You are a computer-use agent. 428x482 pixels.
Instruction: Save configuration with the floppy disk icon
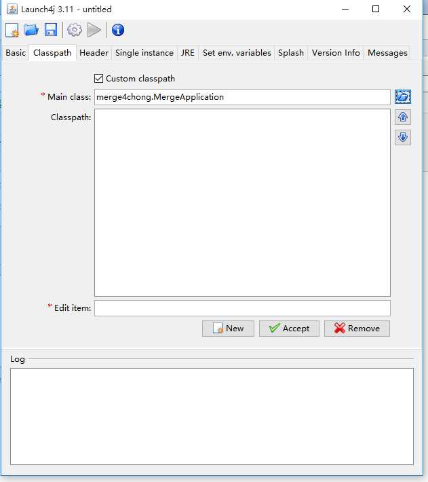click(51, 30)
